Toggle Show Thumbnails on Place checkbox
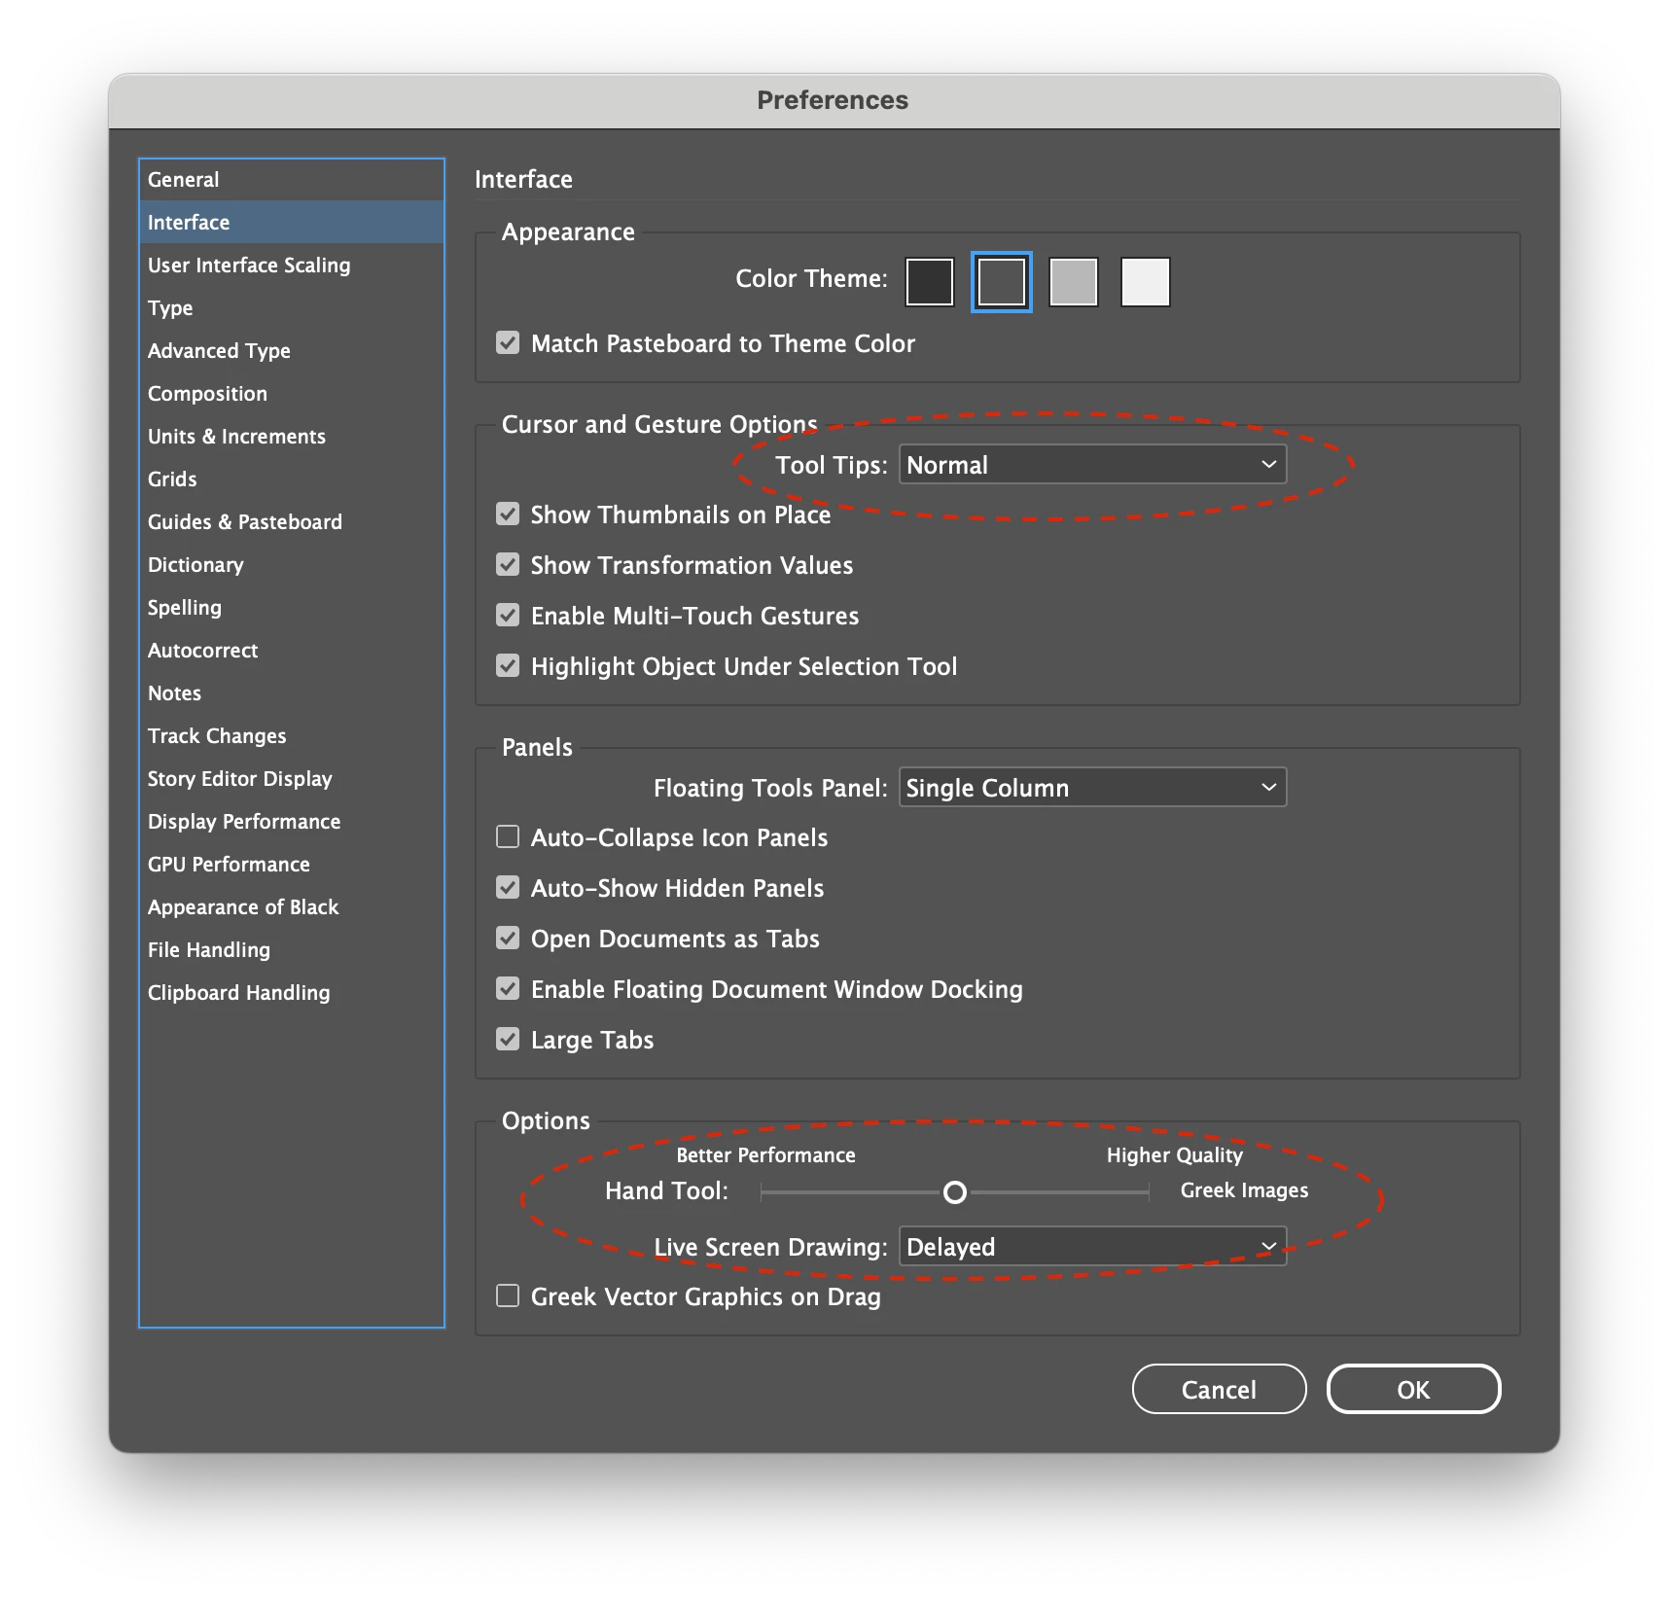The height and width of the screenshot is (1597, 1669). [508, 514]
